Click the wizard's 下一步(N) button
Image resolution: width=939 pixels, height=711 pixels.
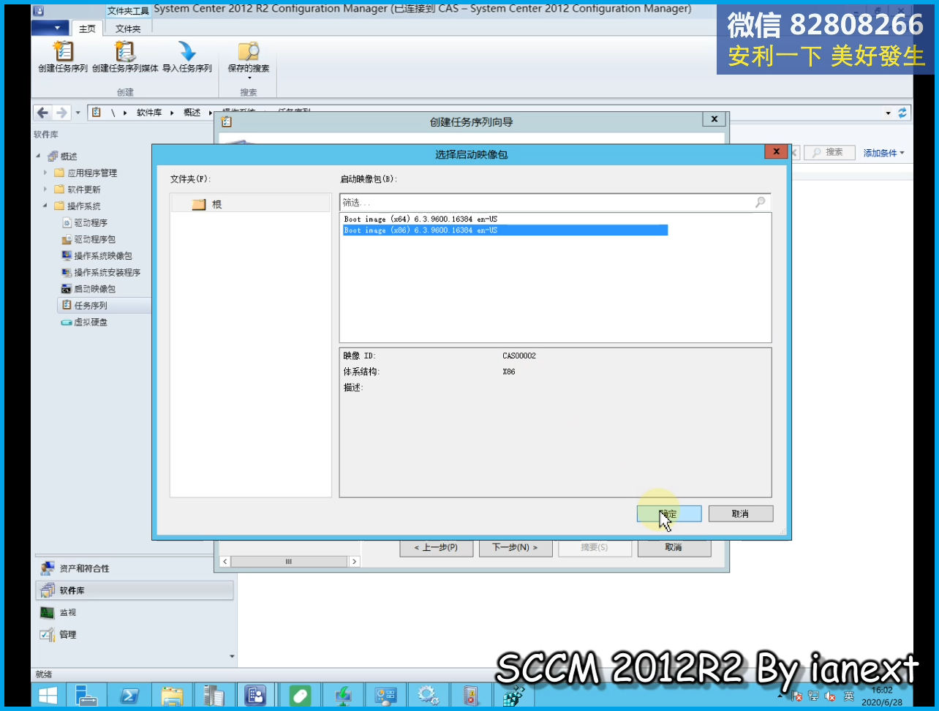(x=515, y=547)
